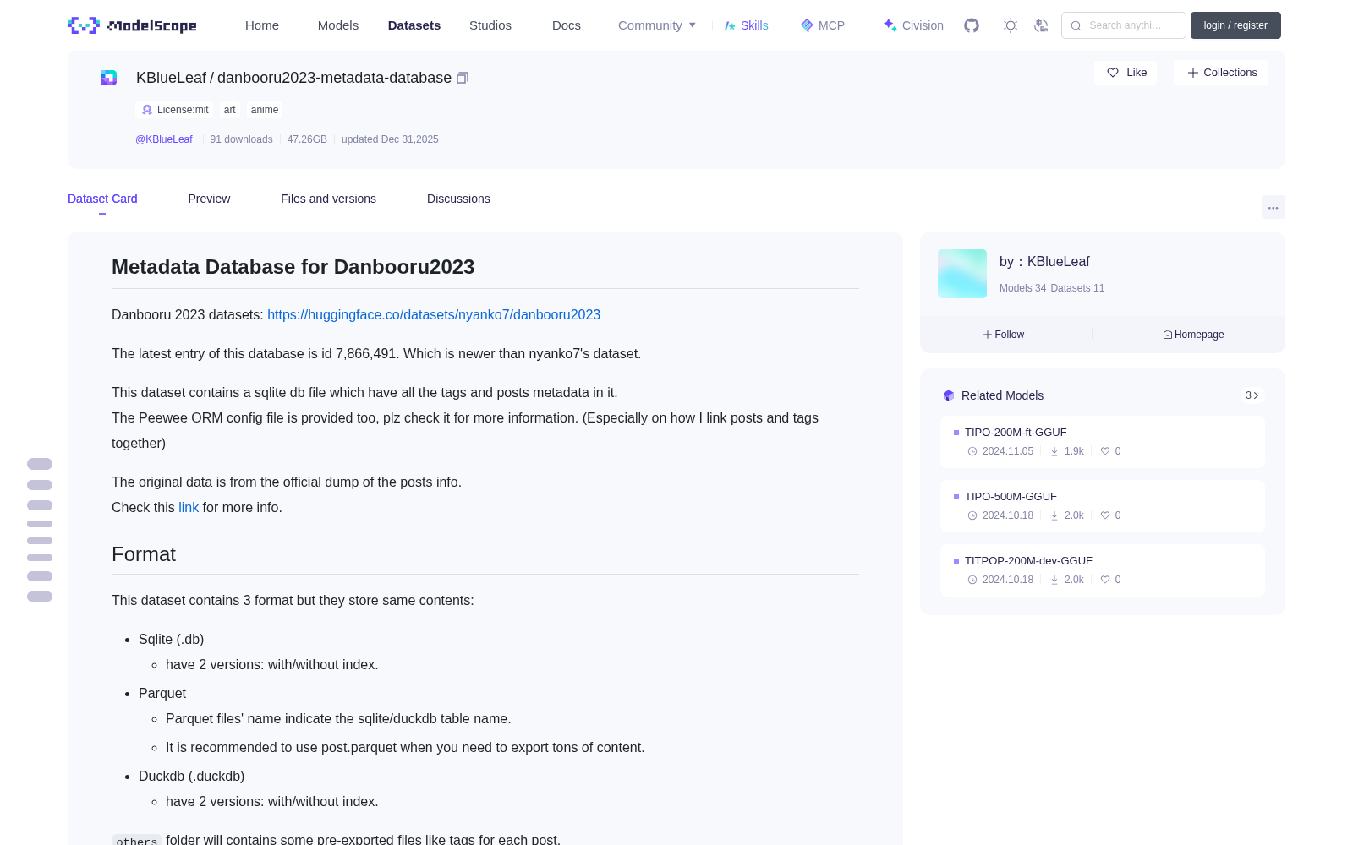This screenshot has height=845, width=1353.
Task: Open the @KBlueLeaf author link
Action: coord(164,139)
